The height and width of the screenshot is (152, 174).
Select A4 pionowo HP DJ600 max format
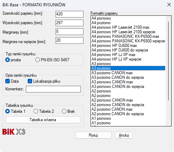click(128, 46)
